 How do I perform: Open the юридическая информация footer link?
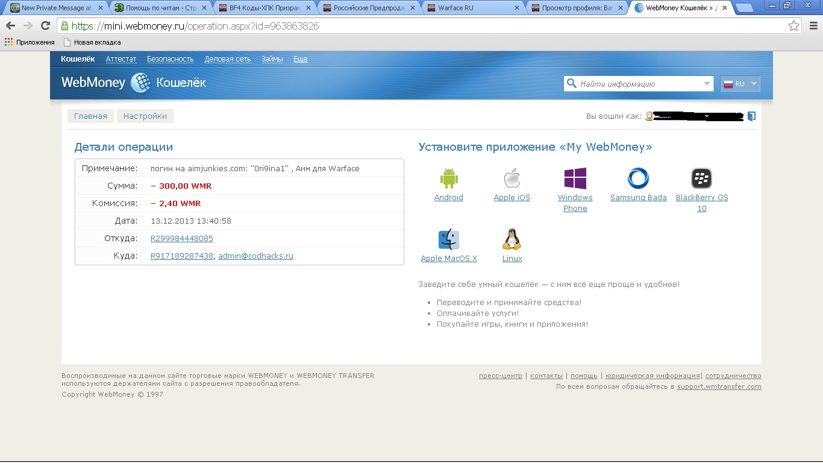(x=652, y=376)
